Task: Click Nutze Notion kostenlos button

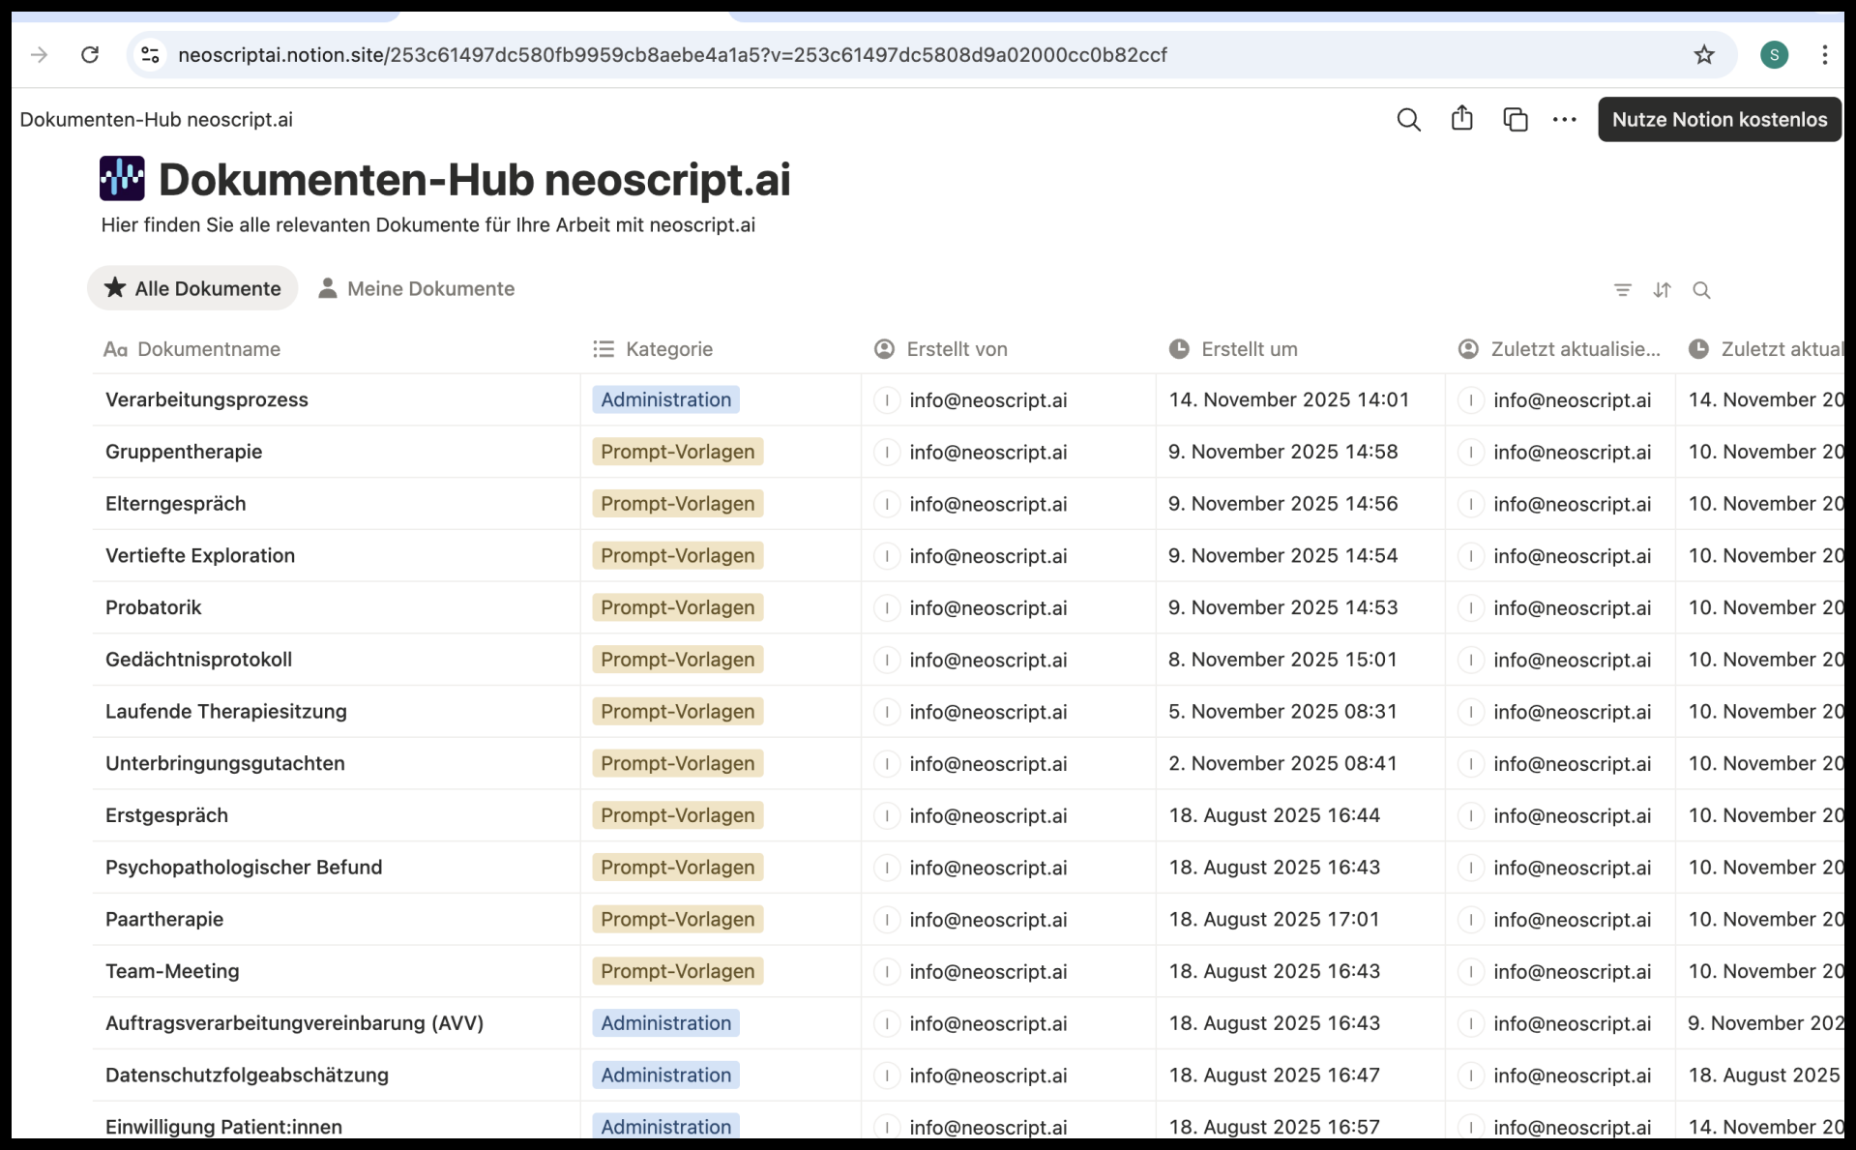Action: 1719,120
